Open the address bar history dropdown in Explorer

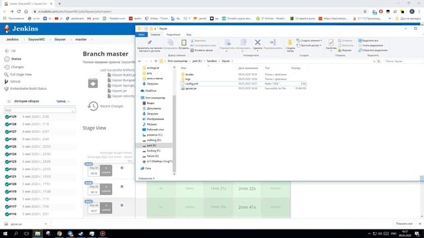point(374,61)
